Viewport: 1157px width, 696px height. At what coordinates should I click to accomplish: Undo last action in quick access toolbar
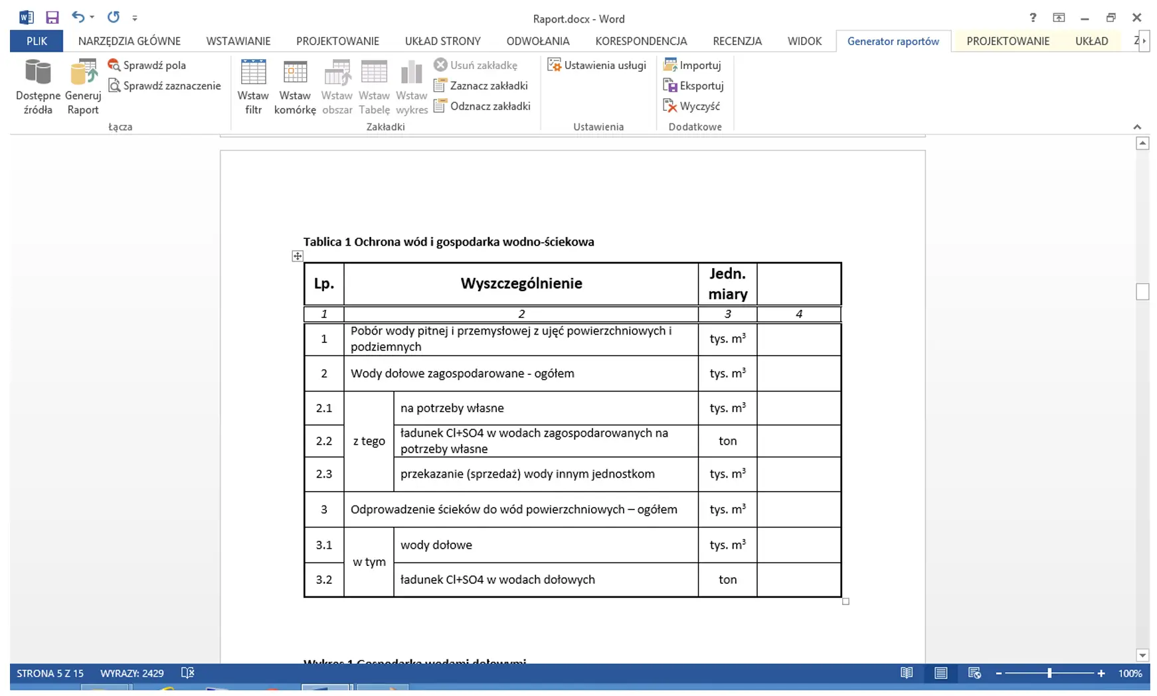78,17
